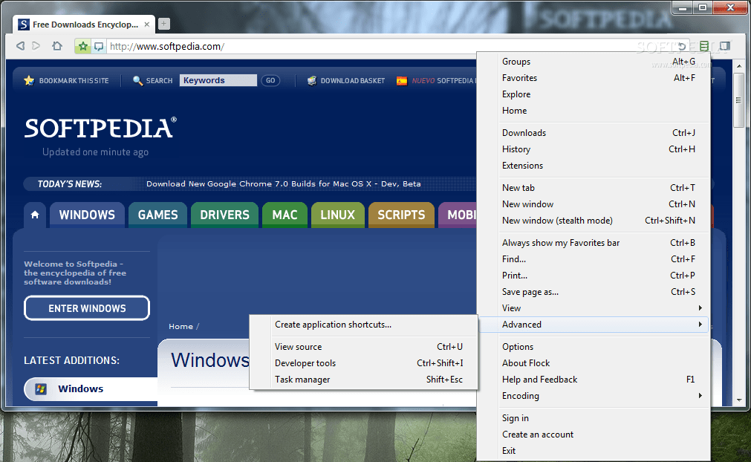Click the home icon category tab

coord(35,215)
